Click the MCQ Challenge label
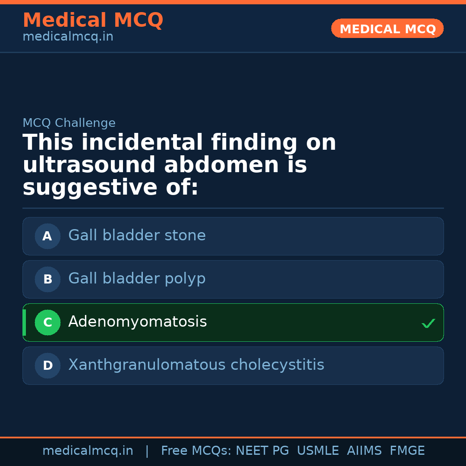 click(x=69, y=123)
